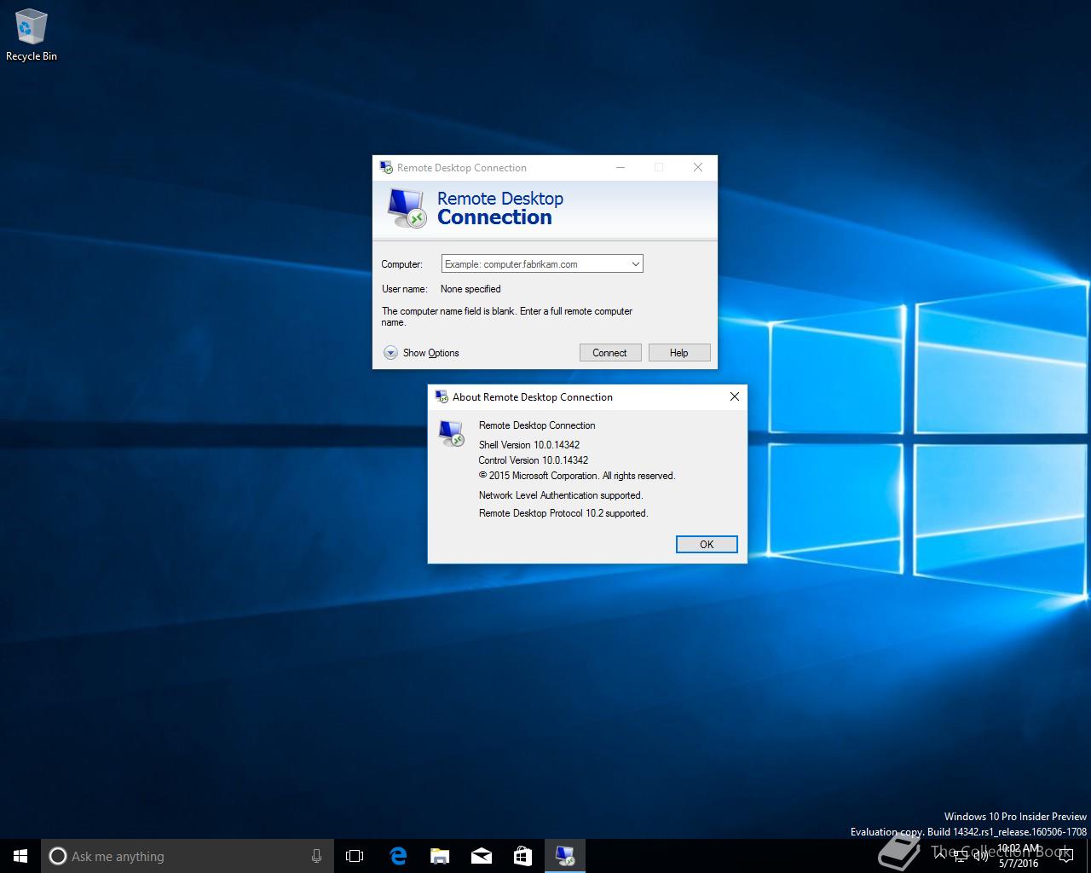This screenshot has height=873, width=1091.
Task: Open the Computer dropdown arrow
Action: pos(635,264)
